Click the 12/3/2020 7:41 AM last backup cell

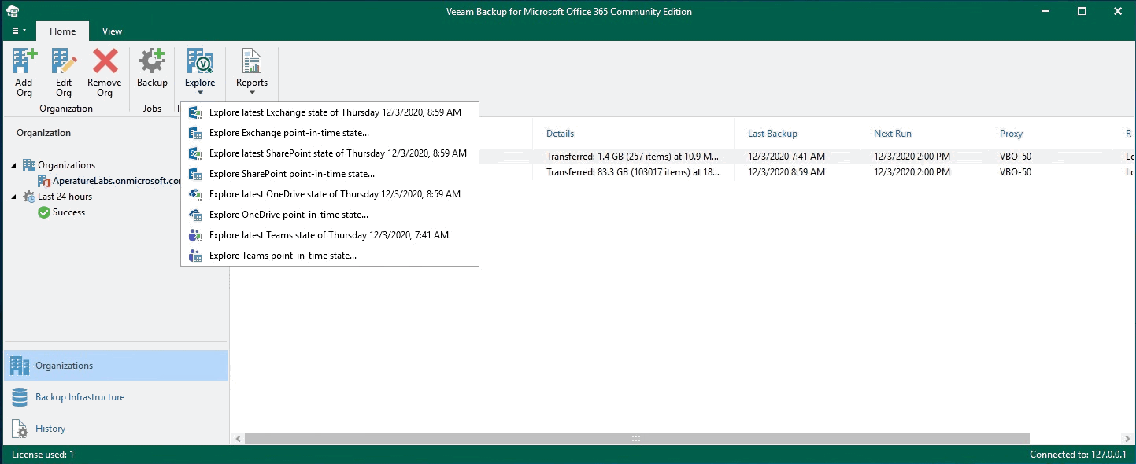pos(786,157)
